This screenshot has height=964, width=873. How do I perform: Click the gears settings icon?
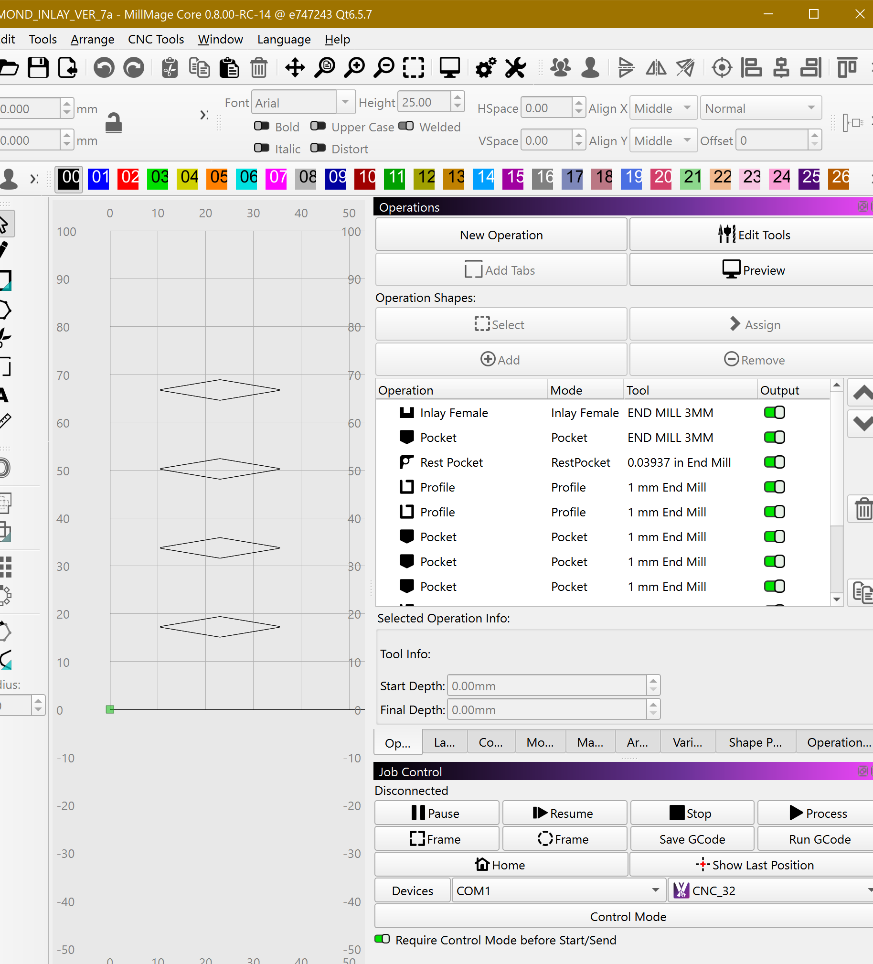(x=486, y=67)
